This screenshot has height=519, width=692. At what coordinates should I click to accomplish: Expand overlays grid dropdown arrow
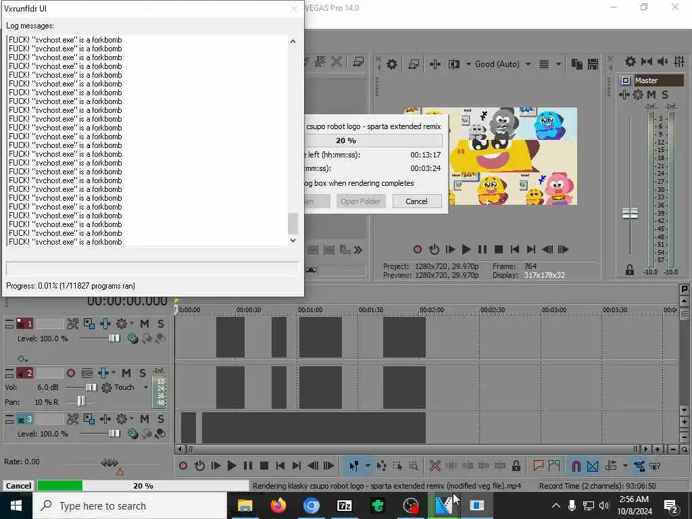coord(558,64)
